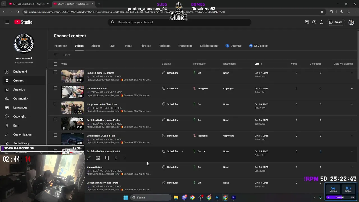359x202 pixels.
Task: Open Analytics in the sidebar
Action: click(19, 89)
